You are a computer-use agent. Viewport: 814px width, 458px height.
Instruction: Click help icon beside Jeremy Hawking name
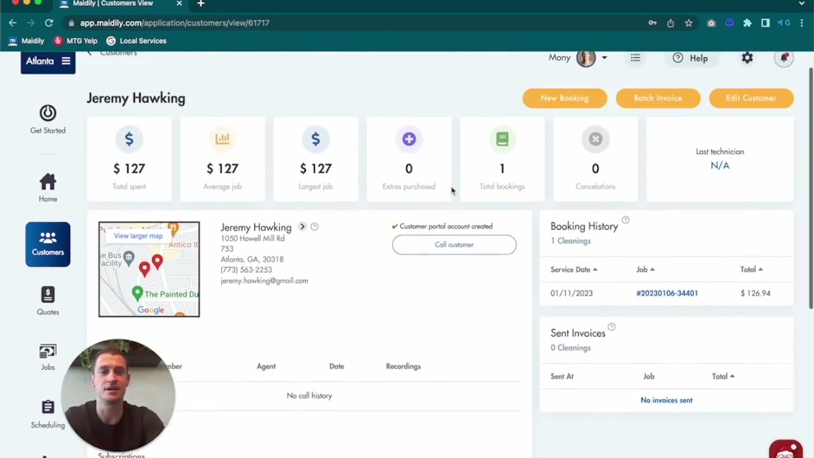click(x=314, y=226)
